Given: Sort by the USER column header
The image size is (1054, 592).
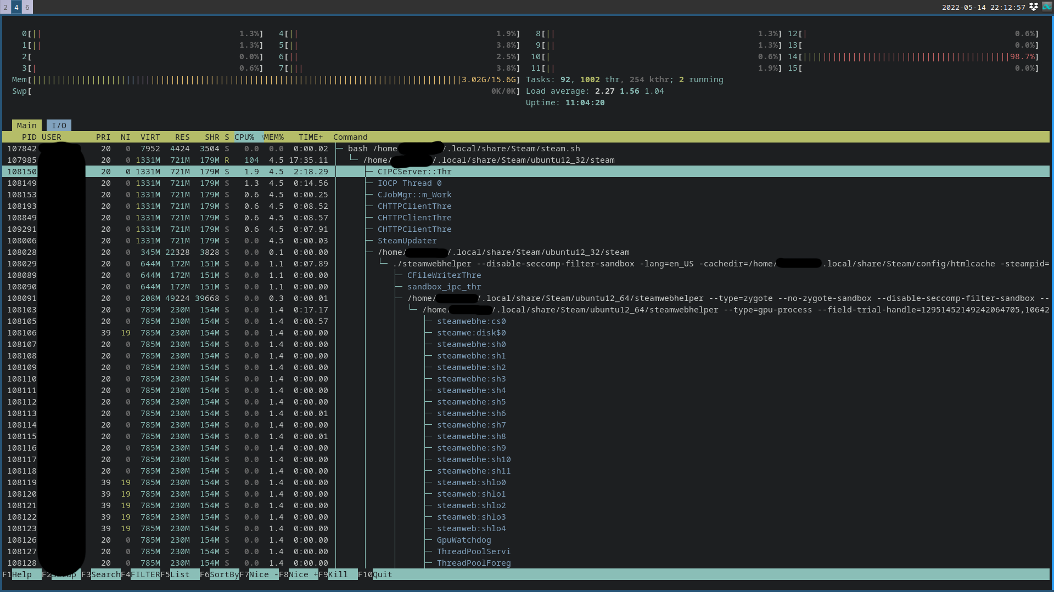Looking at the screenshot, I should tap(52, 137).
